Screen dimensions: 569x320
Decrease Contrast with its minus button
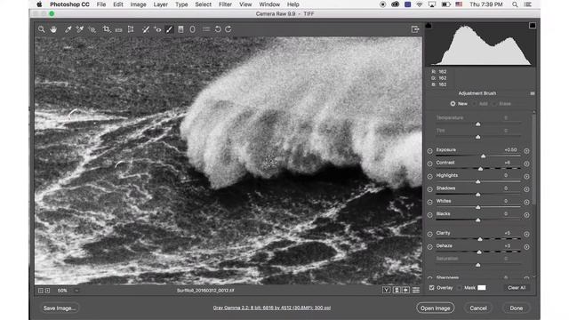coord(429,164)
